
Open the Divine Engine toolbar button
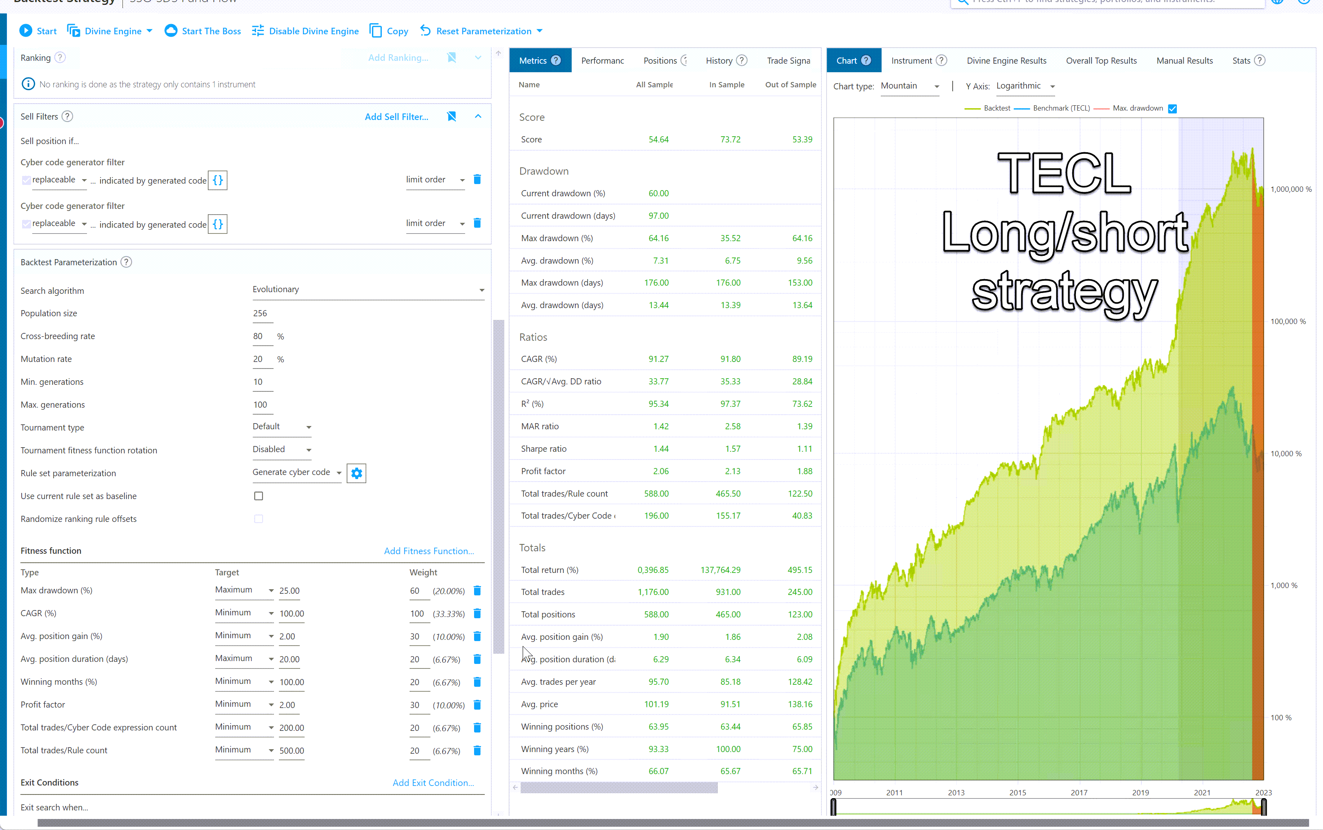point(109,31)
